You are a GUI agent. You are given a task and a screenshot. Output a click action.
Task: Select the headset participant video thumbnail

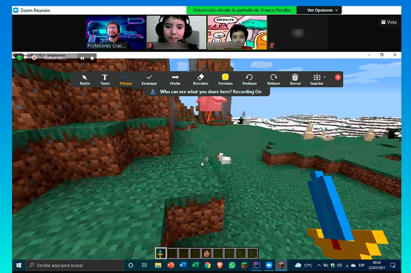pos(176,32)
